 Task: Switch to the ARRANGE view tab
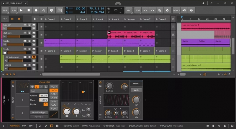[x=15, y=126]
